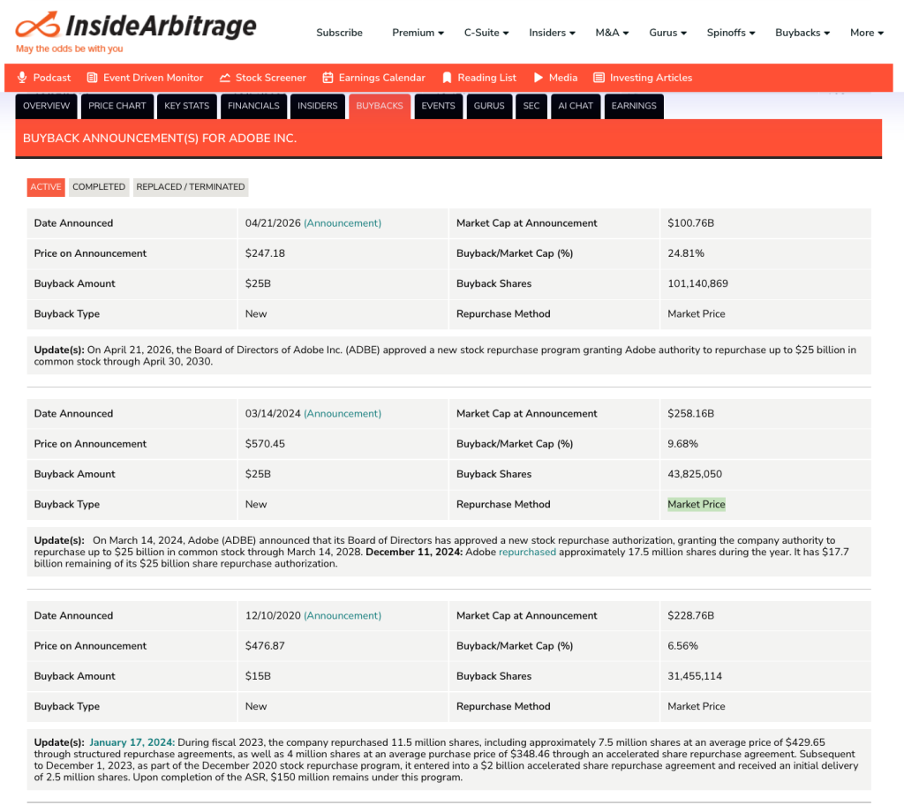Click the '43,825,050' buyback shares value
Screen dimensions: 904x805
(x=695, y=474)
